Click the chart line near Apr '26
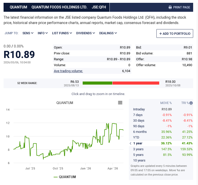 pos(113,123)
